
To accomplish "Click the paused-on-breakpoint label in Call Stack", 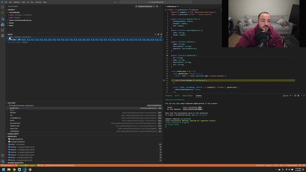I will pyautogui.click(x=154, y=106).
